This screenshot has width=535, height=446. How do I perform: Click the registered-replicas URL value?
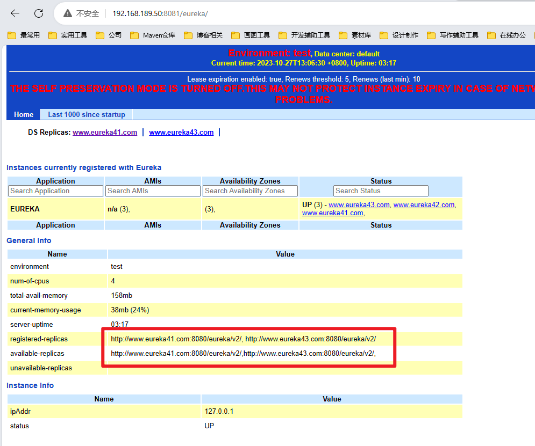[243, 339]
